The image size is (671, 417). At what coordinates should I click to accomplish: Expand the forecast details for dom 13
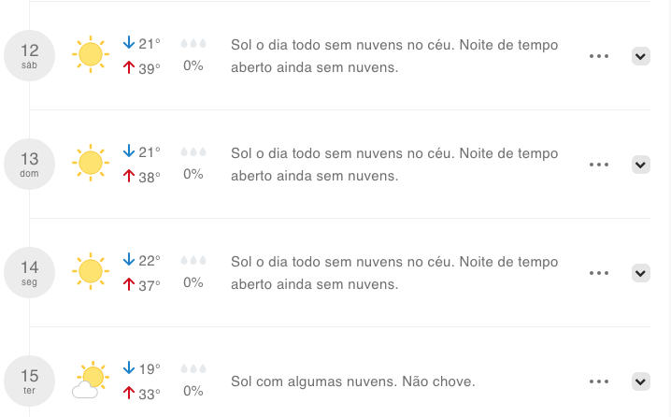pyautogui.click(x=641, y=165)
